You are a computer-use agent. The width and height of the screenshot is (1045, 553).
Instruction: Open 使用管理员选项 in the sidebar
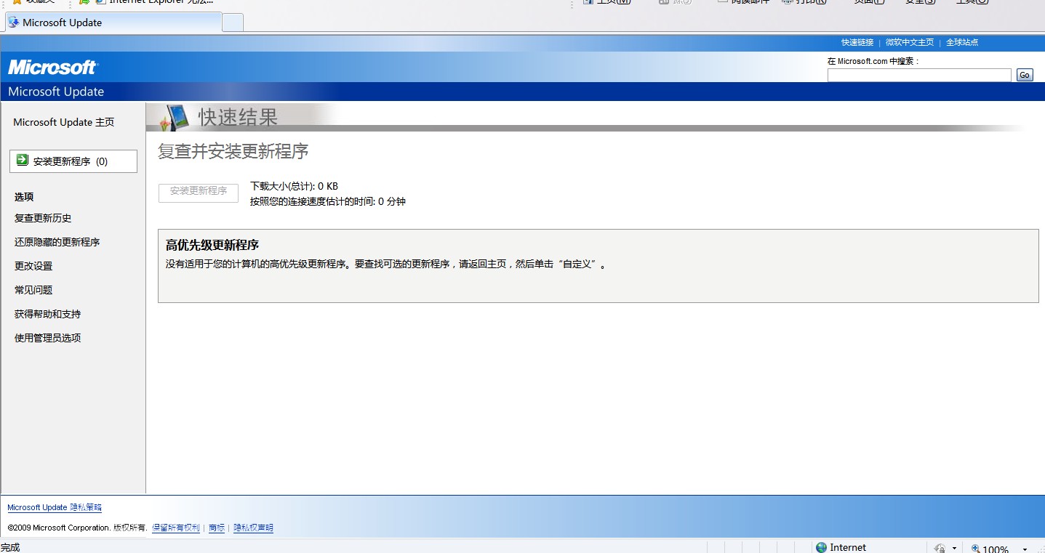(x=48, y=338)
